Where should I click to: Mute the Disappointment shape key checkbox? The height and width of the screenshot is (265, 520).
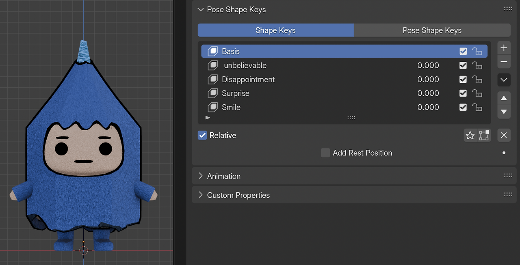pyautogui.click(x=463, y=80)
